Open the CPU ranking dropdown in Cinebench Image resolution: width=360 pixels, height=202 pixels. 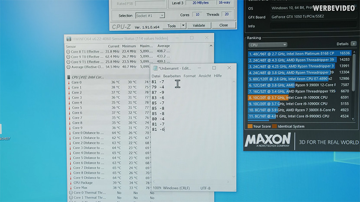268,45
